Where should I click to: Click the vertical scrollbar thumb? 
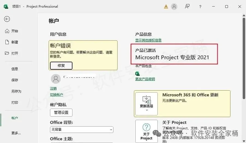pyautogui.click(x=244, y=58)
